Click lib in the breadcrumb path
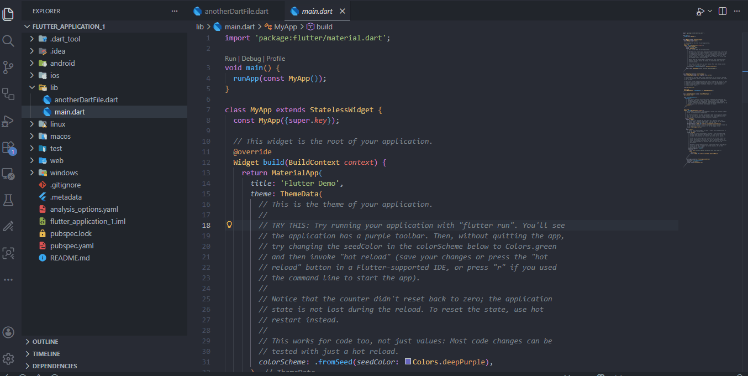The height and width of the screenshot is (376, 748). [199, 27]
